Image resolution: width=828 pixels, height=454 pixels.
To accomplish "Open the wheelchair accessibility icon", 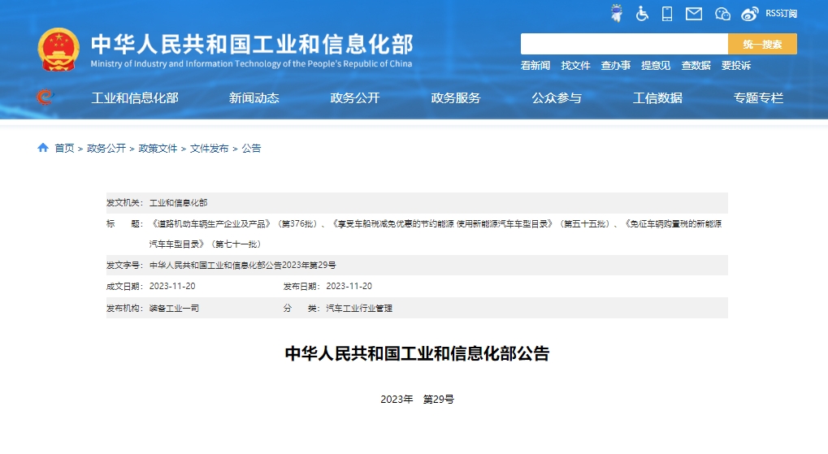I will point(642,13).
